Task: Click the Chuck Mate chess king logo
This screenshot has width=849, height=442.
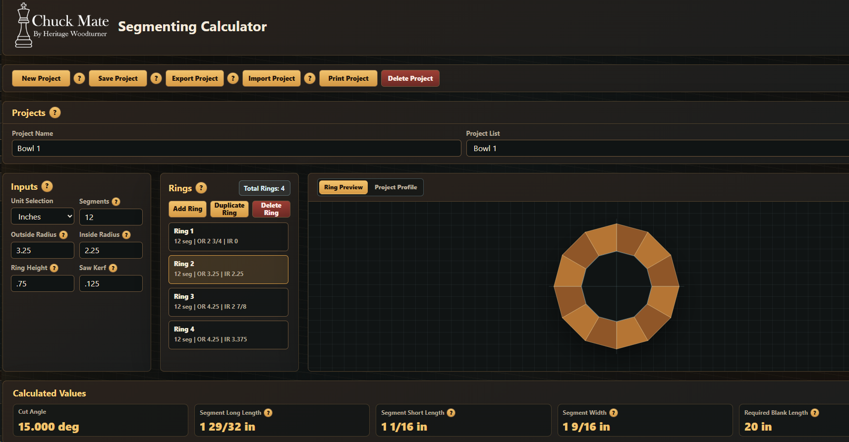Action: 23,25
